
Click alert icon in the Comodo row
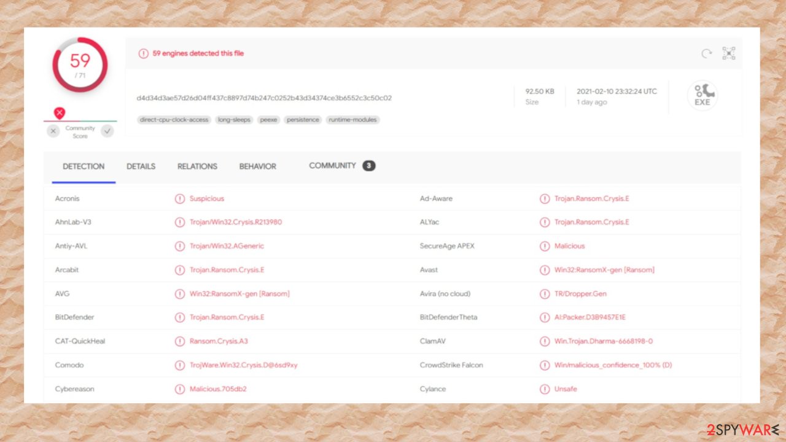click(x=180, y=365)
